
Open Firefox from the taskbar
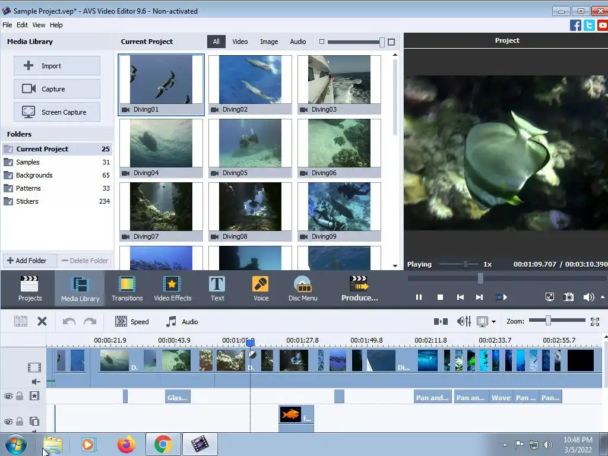[x=126, y=444]
